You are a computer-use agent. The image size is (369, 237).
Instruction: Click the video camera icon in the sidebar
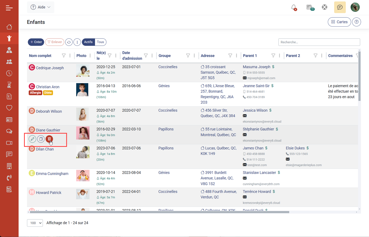[9, 143]
